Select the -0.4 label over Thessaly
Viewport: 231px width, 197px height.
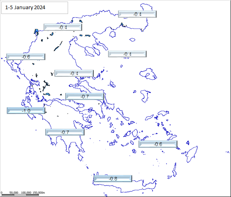tap(74, 73)
